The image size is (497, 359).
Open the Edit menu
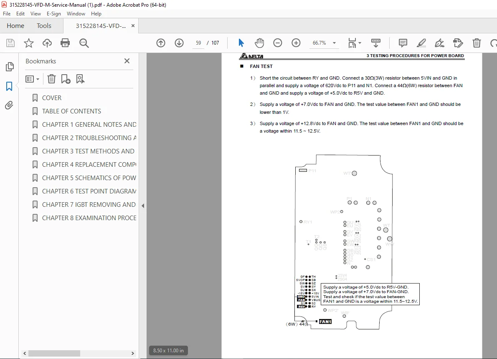click(20, 14)
